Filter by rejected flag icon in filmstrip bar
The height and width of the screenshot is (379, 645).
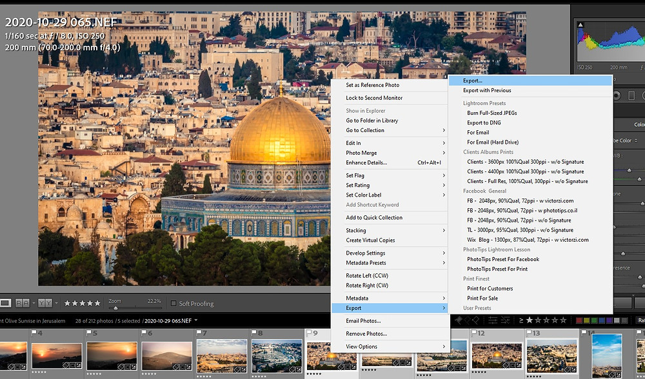point(475,320)
